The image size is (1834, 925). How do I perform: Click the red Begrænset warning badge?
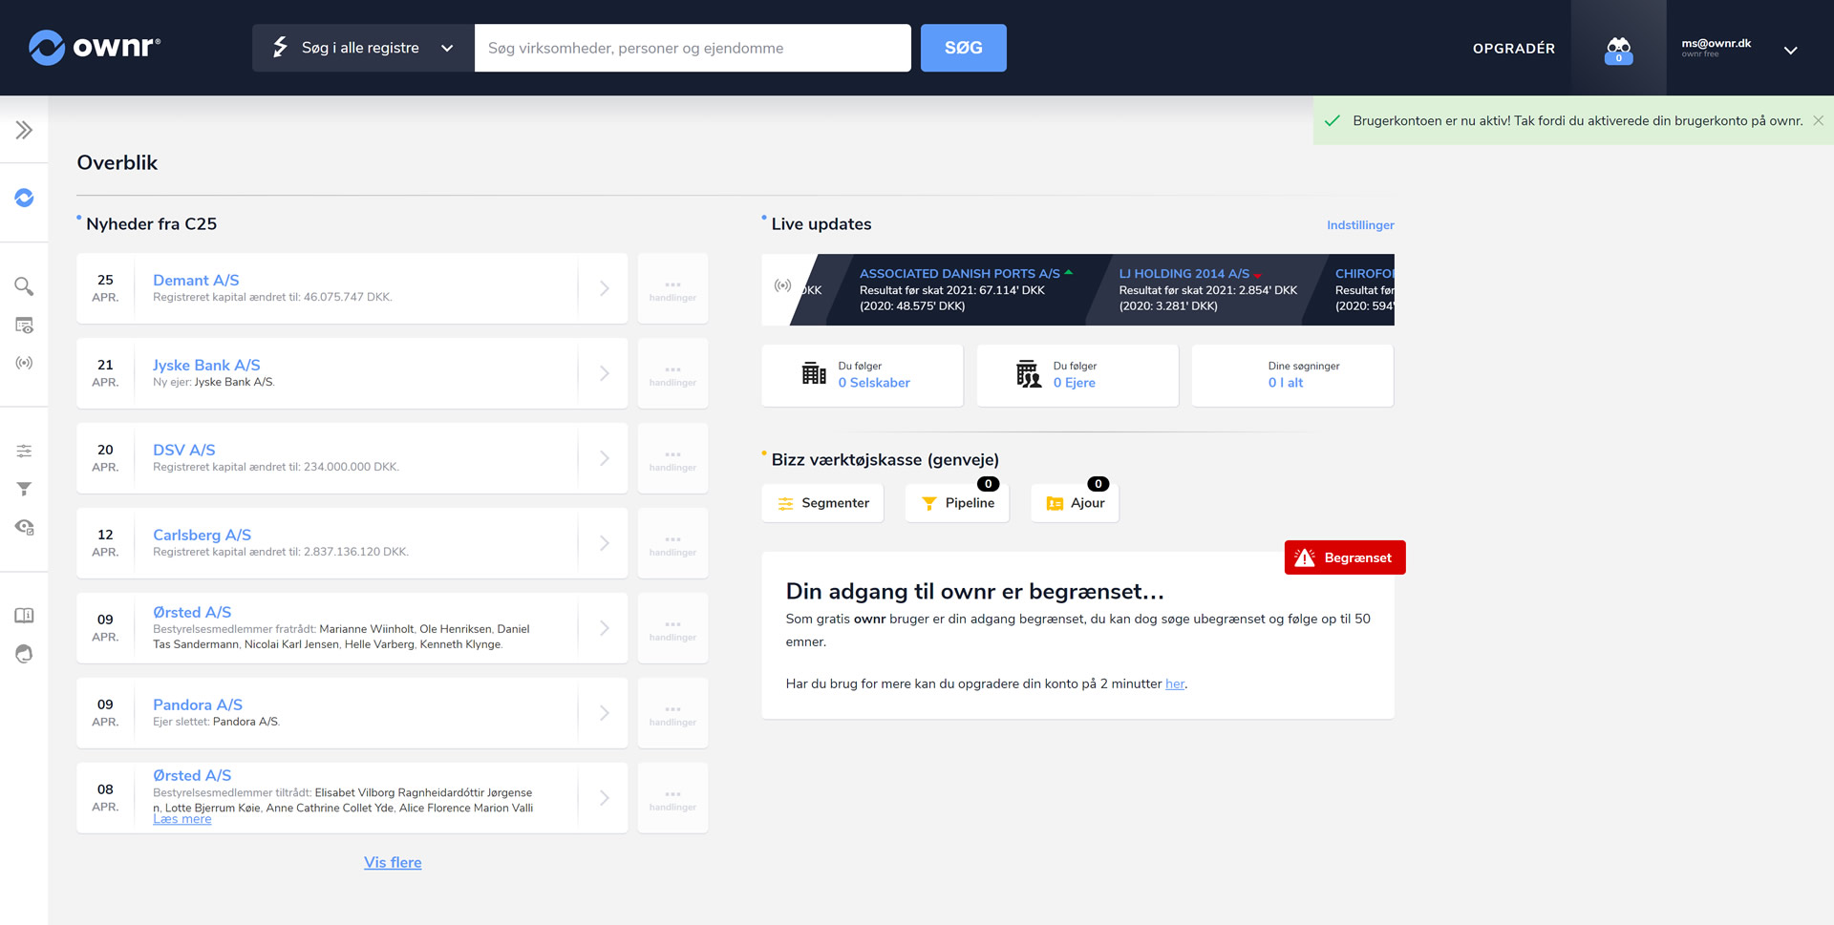(x=1345, y=557)
